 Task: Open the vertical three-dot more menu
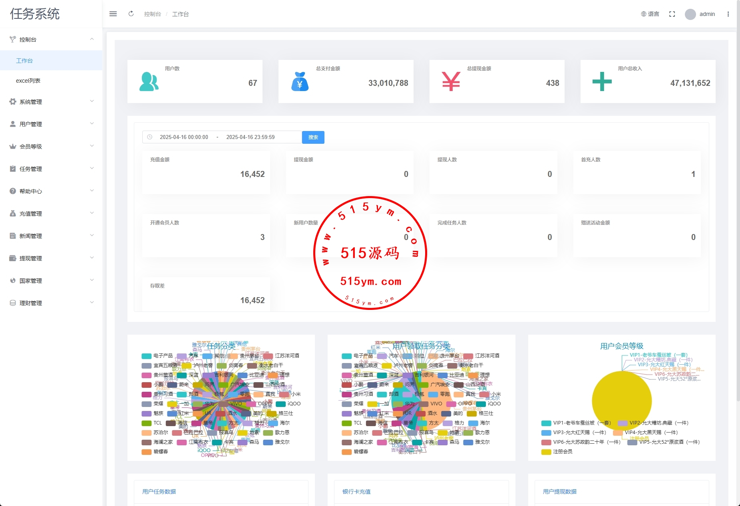coord(728,14)
